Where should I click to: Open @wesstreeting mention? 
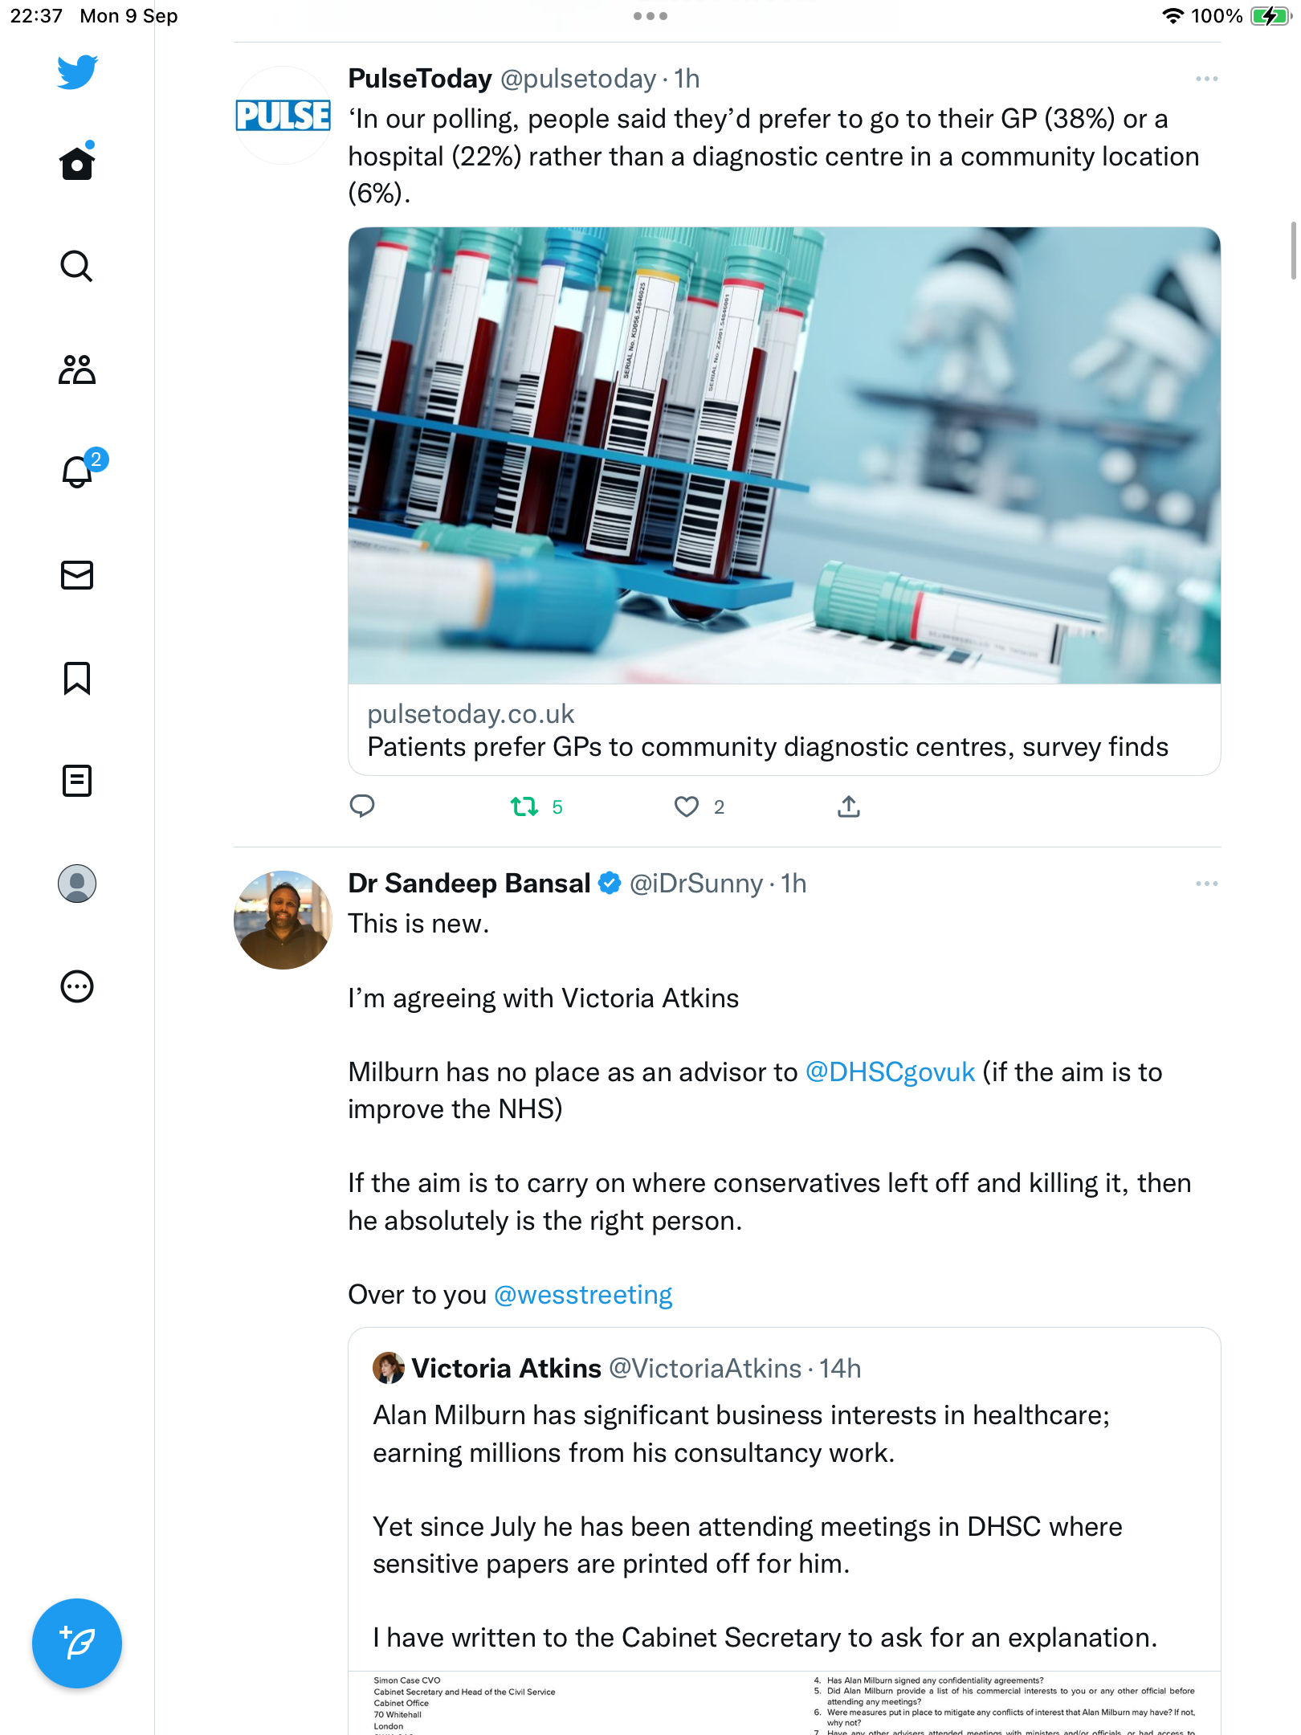click(x=583, y=1295)
